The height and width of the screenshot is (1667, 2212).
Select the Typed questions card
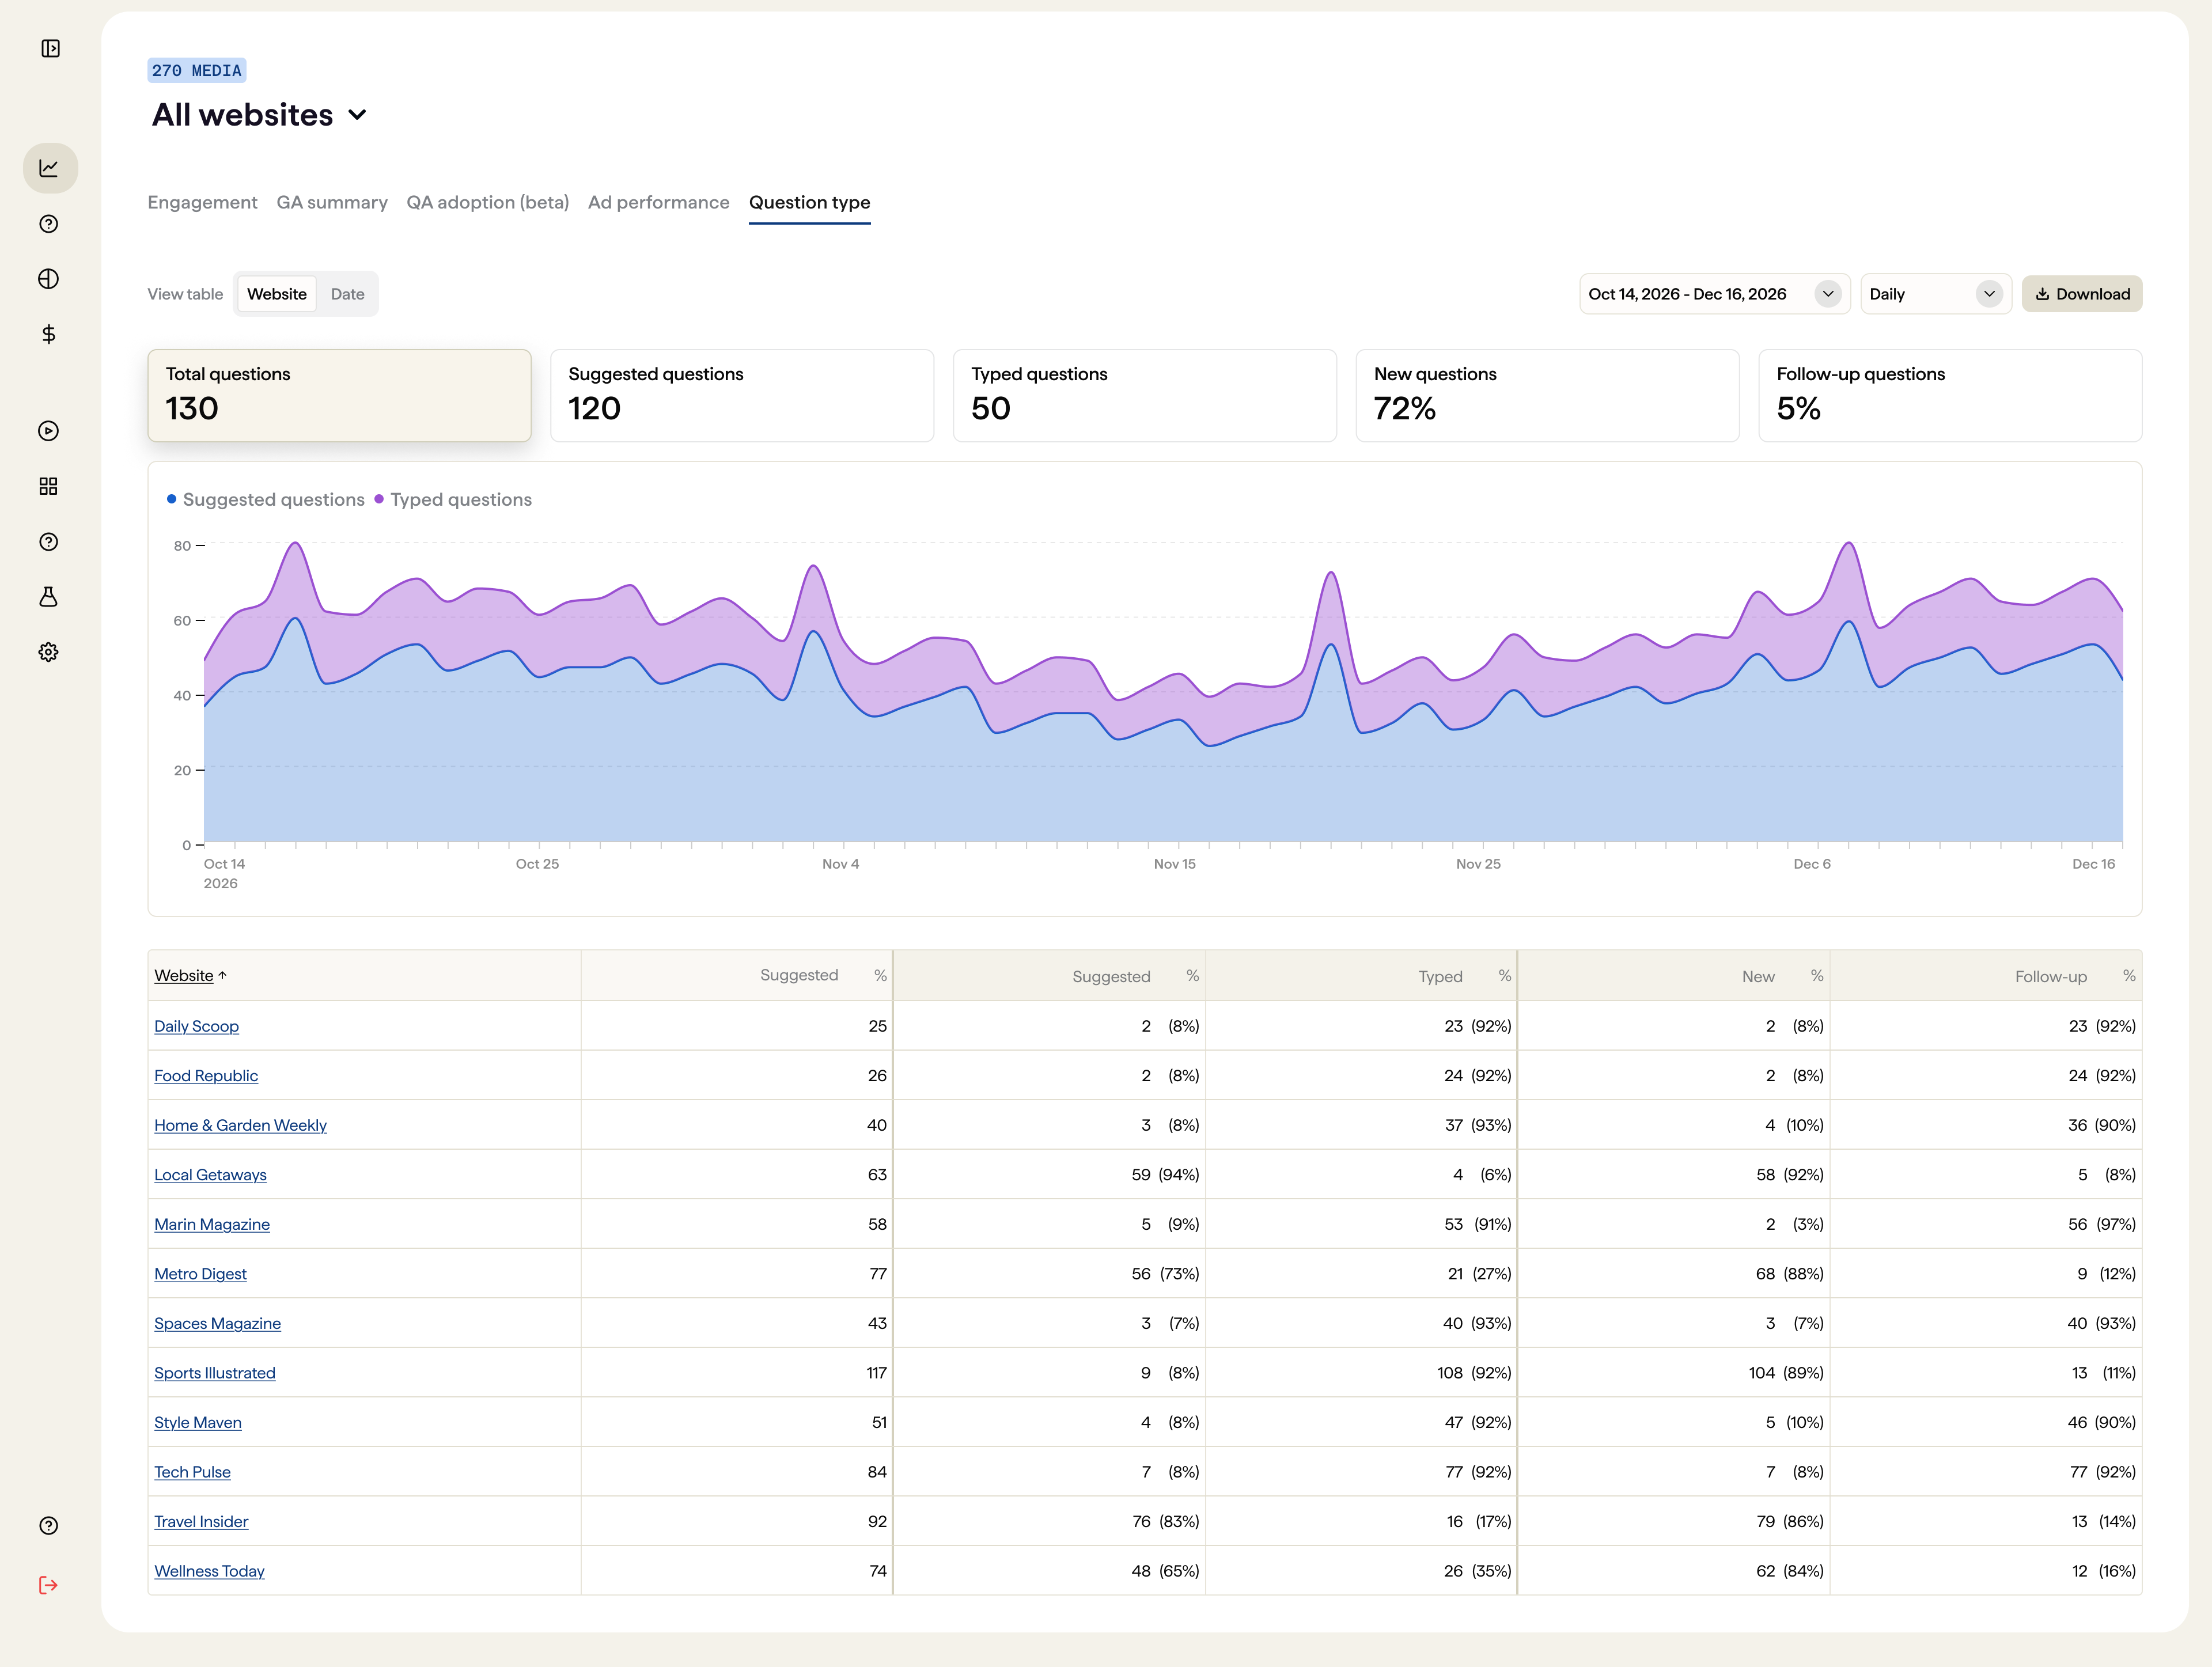(x=1144, y=395)
